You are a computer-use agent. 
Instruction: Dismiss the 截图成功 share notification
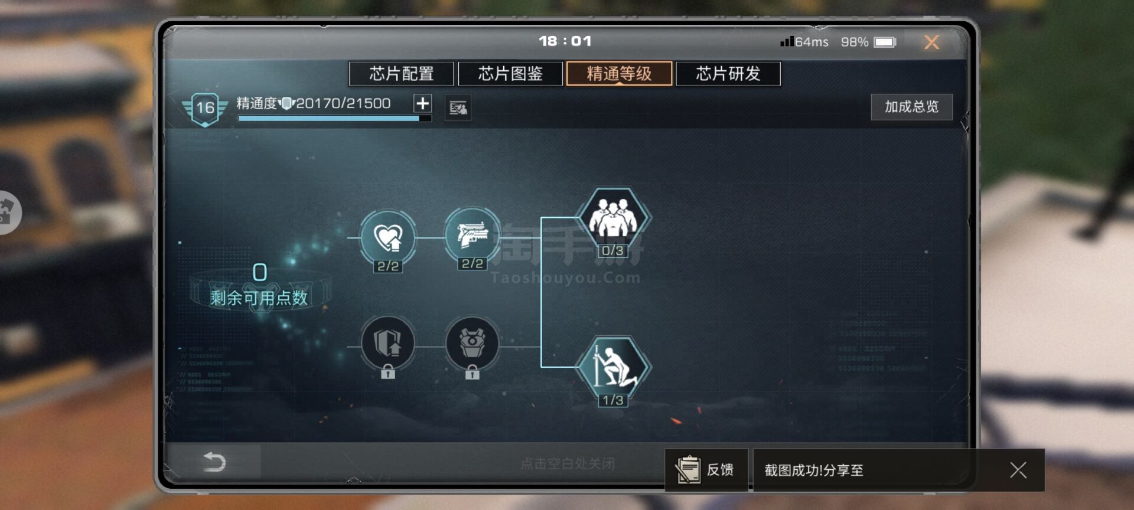[x=1018, y=470]
